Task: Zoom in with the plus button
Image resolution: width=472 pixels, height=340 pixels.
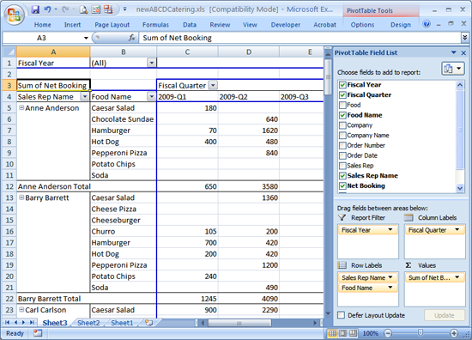Action: (454, 333)
